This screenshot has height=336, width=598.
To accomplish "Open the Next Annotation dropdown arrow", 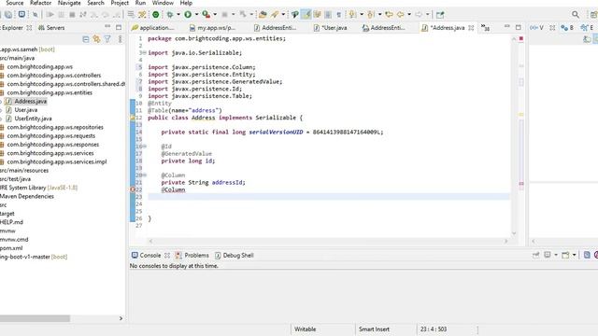I will pyautogui.click(x=362, y=15).
